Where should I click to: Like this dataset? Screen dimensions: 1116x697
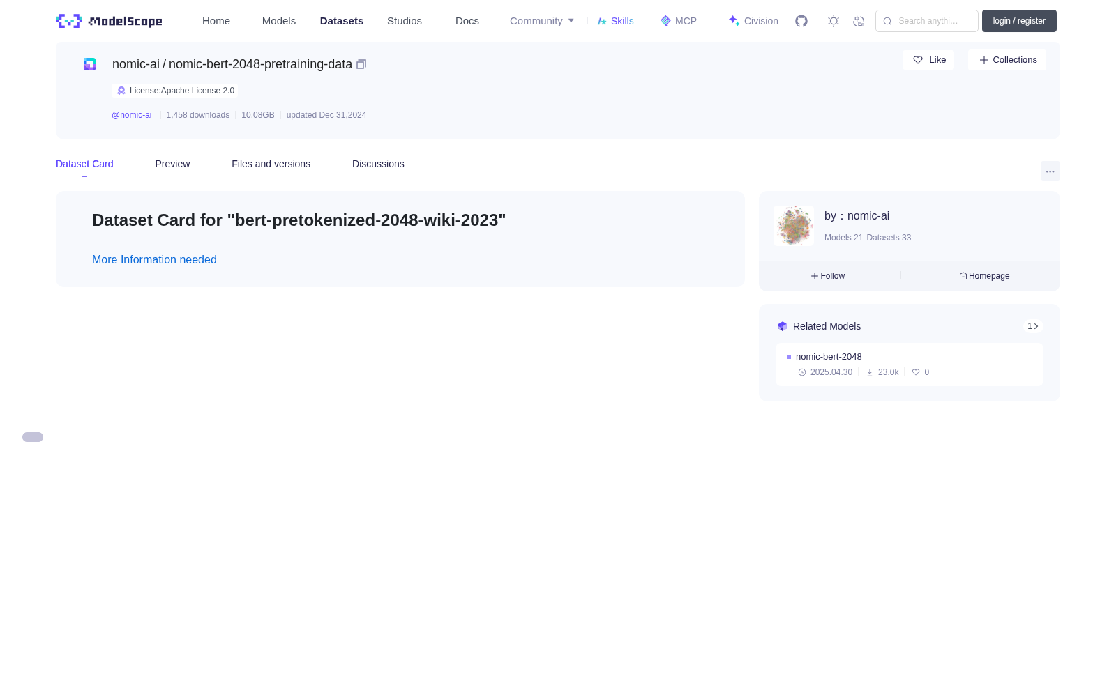coord(928,60)
